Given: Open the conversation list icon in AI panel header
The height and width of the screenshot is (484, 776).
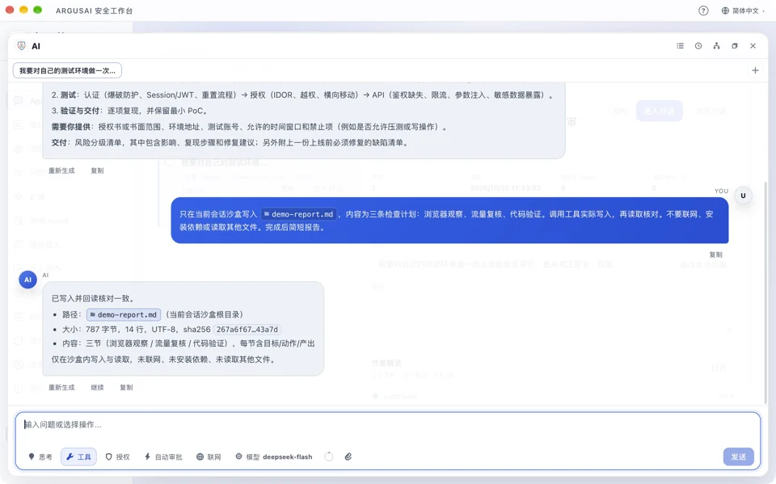Looking at the screenshot, I should click(680, 45).
